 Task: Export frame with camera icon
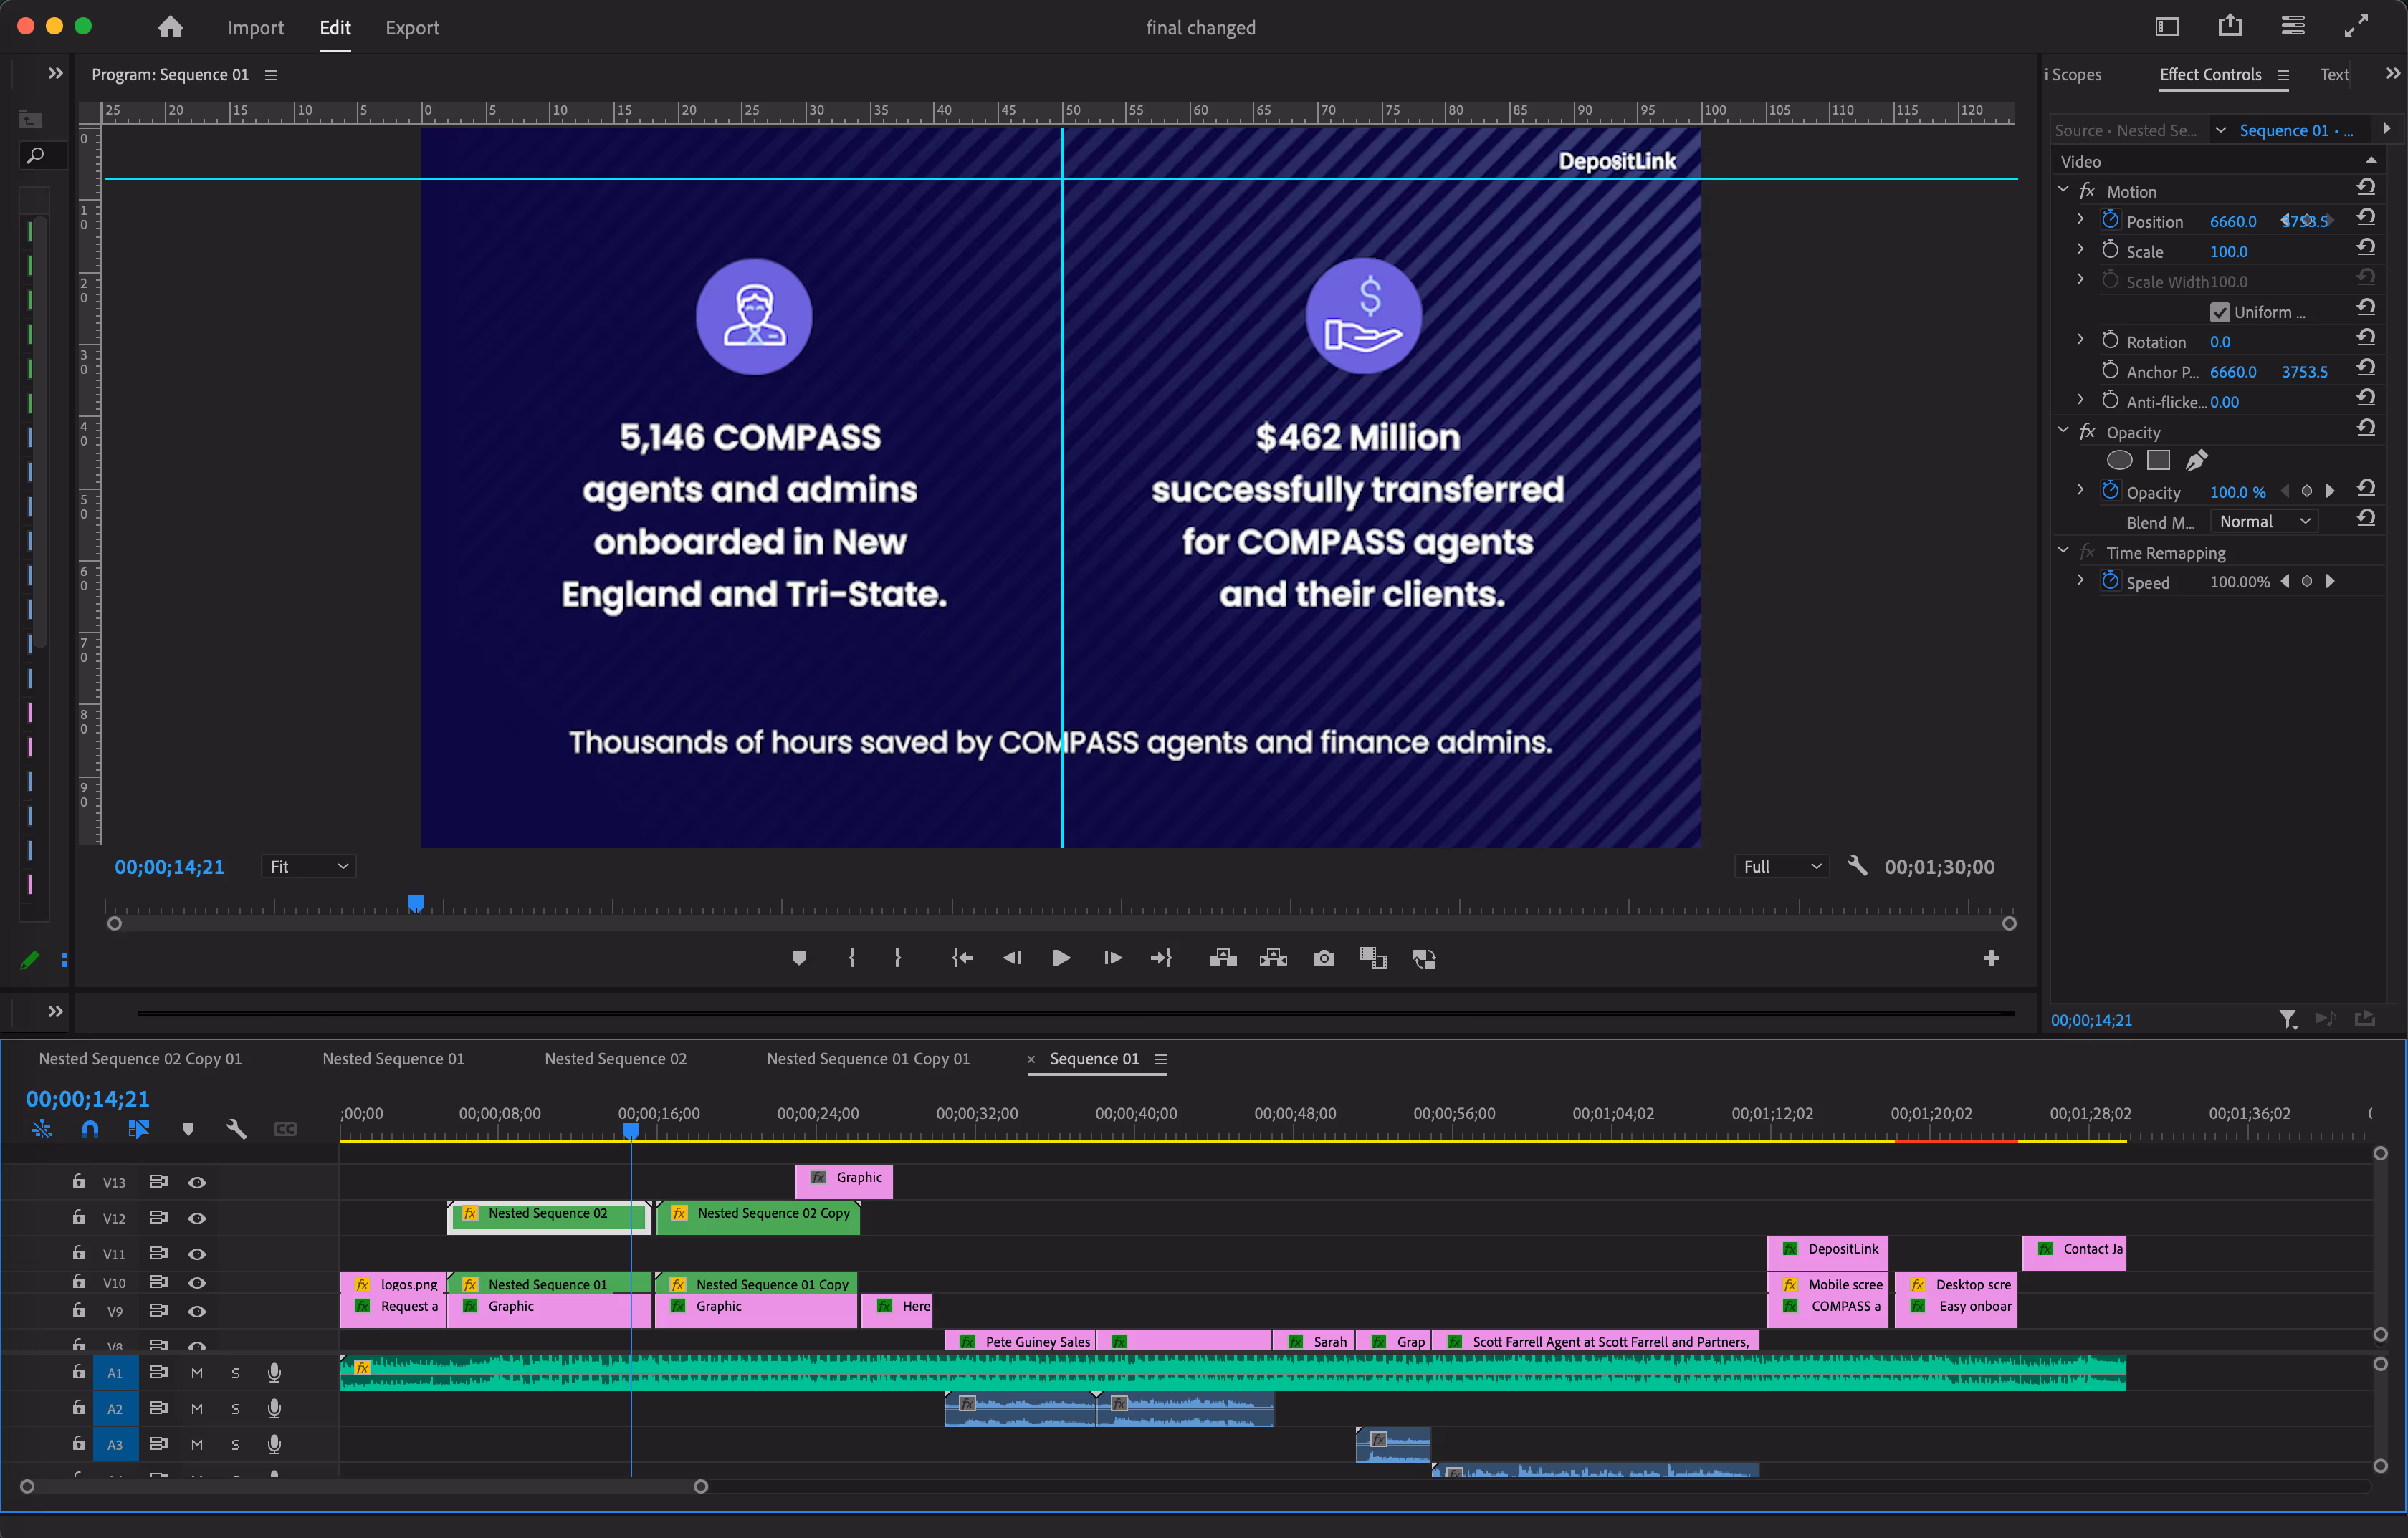click(1324, 957)
